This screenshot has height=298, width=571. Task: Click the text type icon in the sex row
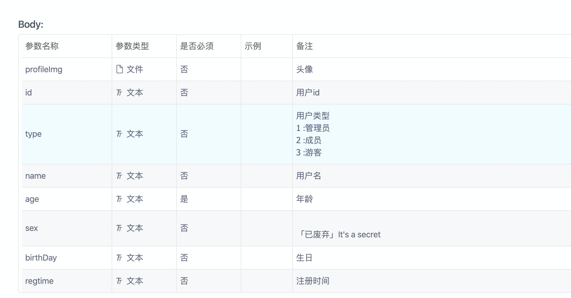[x=119, y=228]
